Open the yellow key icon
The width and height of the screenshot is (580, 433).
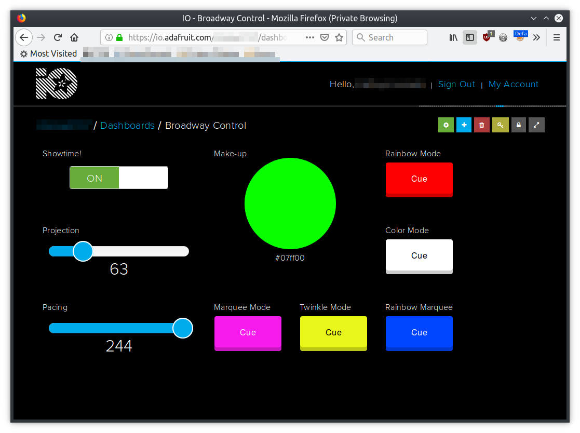[500, 125]
